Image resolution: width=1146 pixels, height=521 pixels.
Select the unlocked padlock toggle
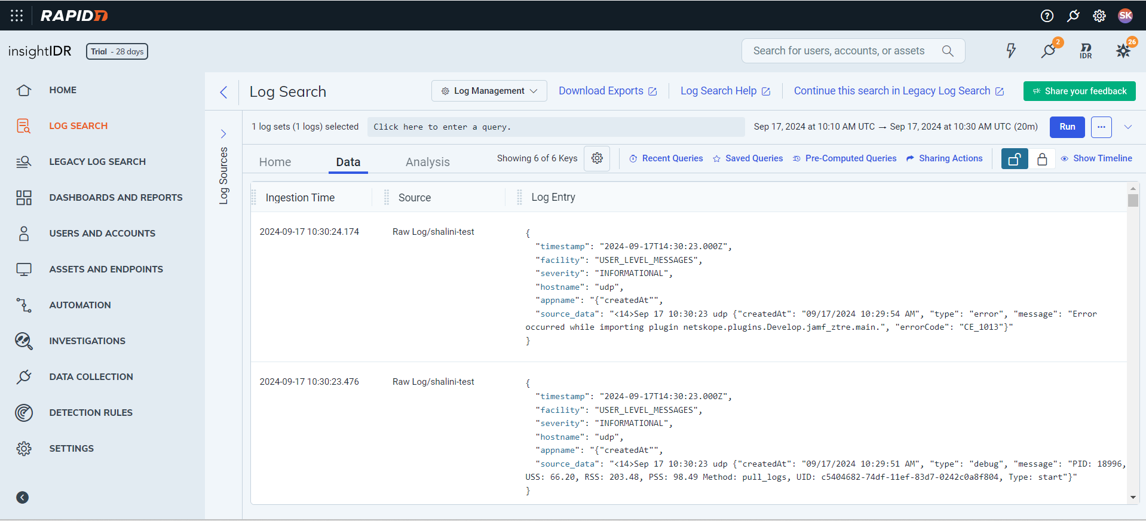tap(1015, 159)
